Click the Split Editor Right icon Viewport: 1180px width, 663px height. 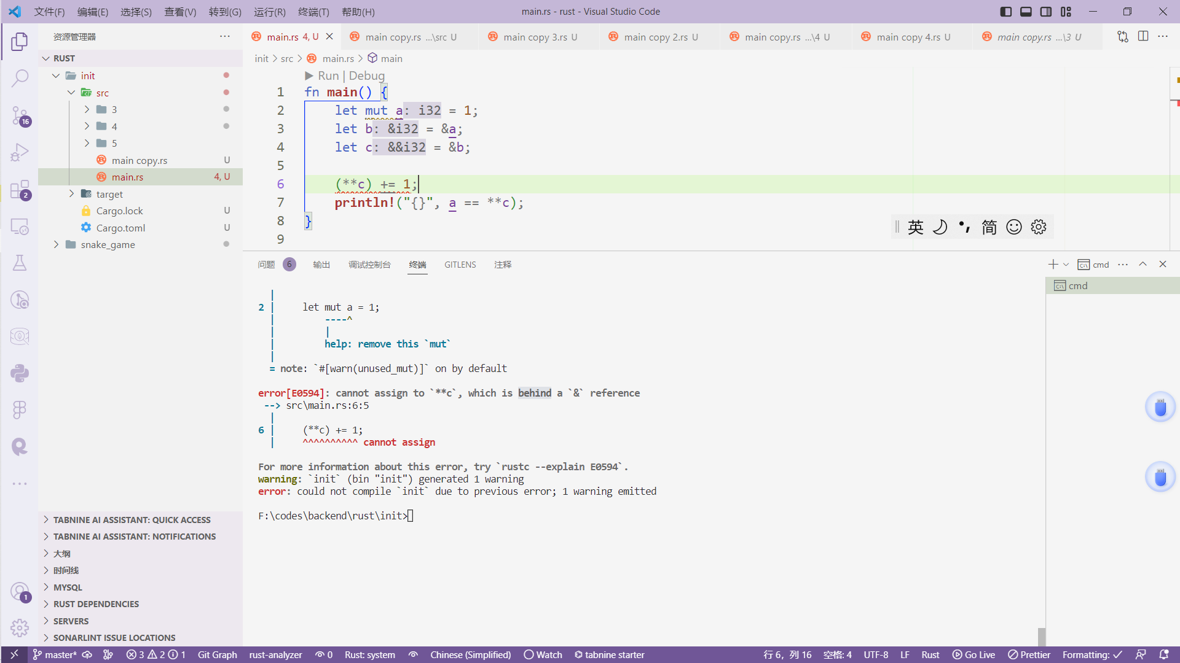coord(1143,37)
